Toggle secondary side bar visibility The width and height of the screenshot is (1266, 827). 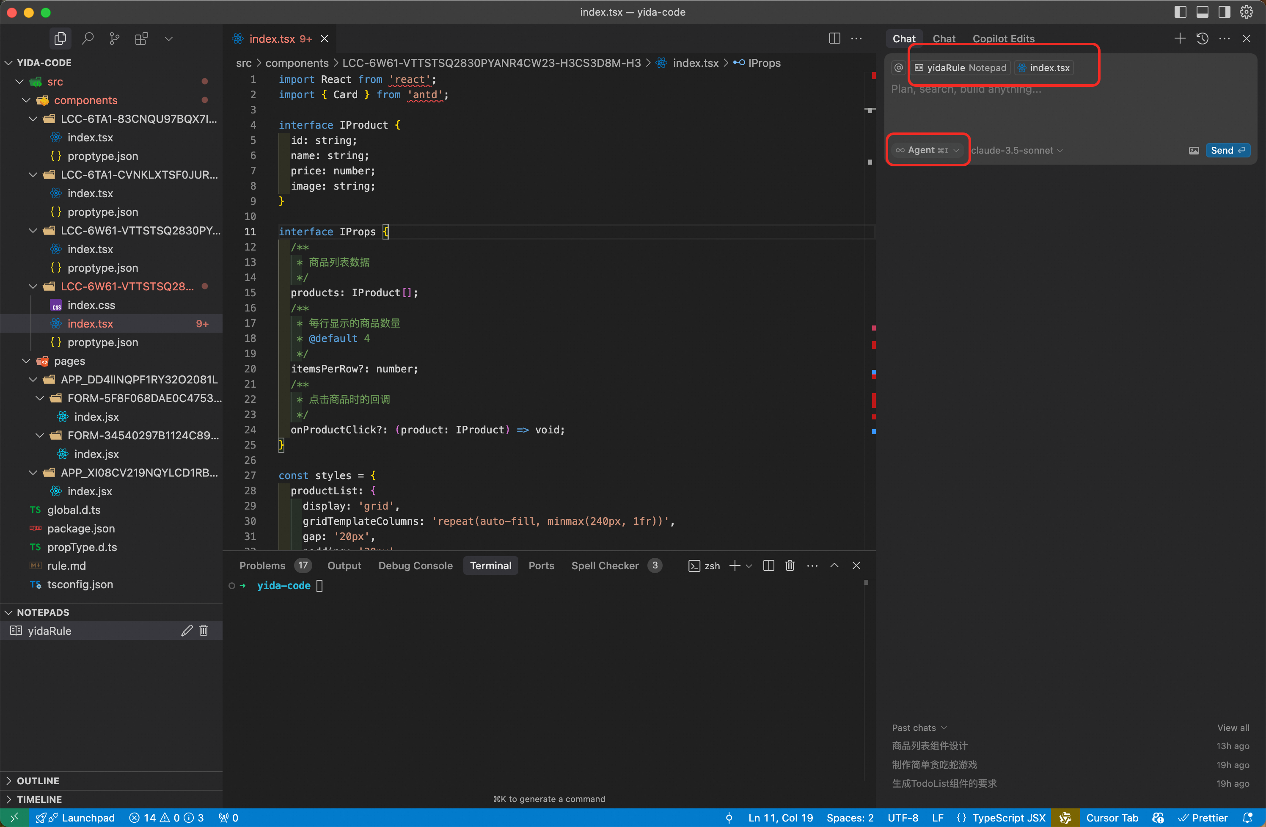click(1224, 12)
